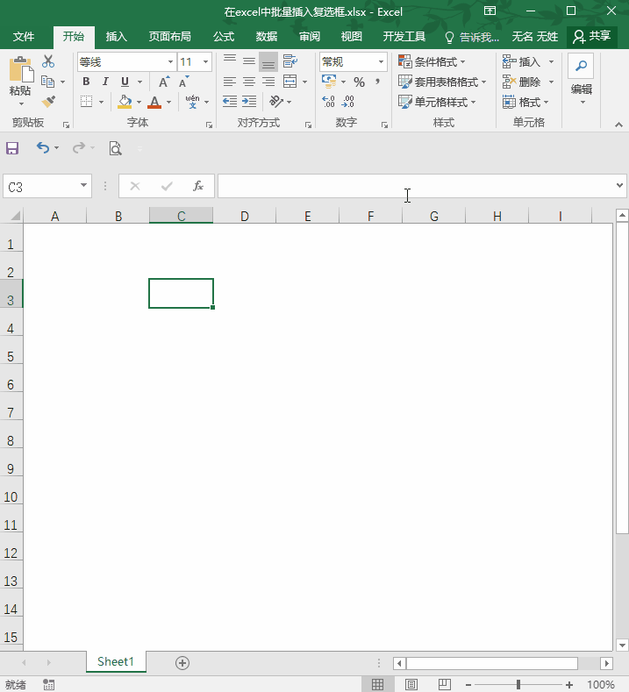Open the 插入 cells dropdown arrow
Screen dimensions: 629x692
click(x=551, y=61)
